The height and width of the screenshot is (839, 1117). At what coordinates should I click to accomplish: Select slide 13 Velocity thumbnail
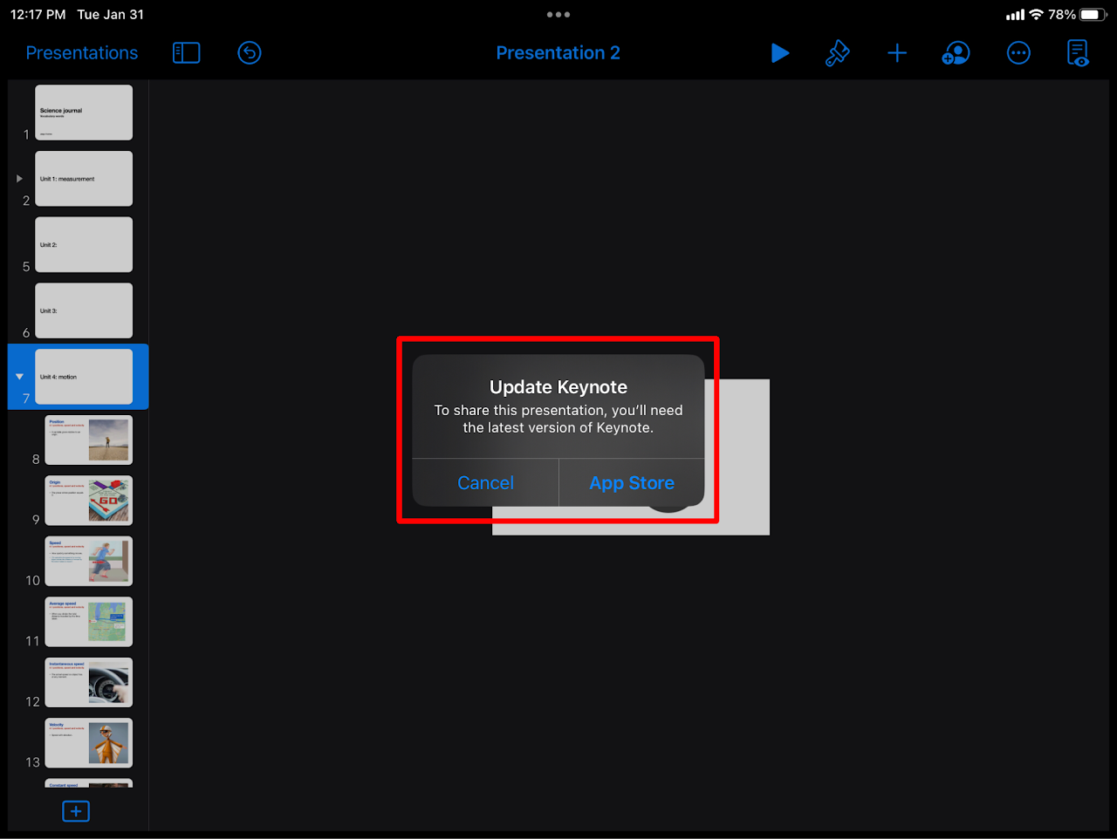(x=89, y=743)
